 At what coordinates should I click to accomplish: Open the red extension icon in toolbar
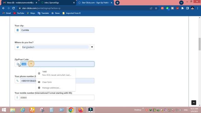click(x=162, y=8)
